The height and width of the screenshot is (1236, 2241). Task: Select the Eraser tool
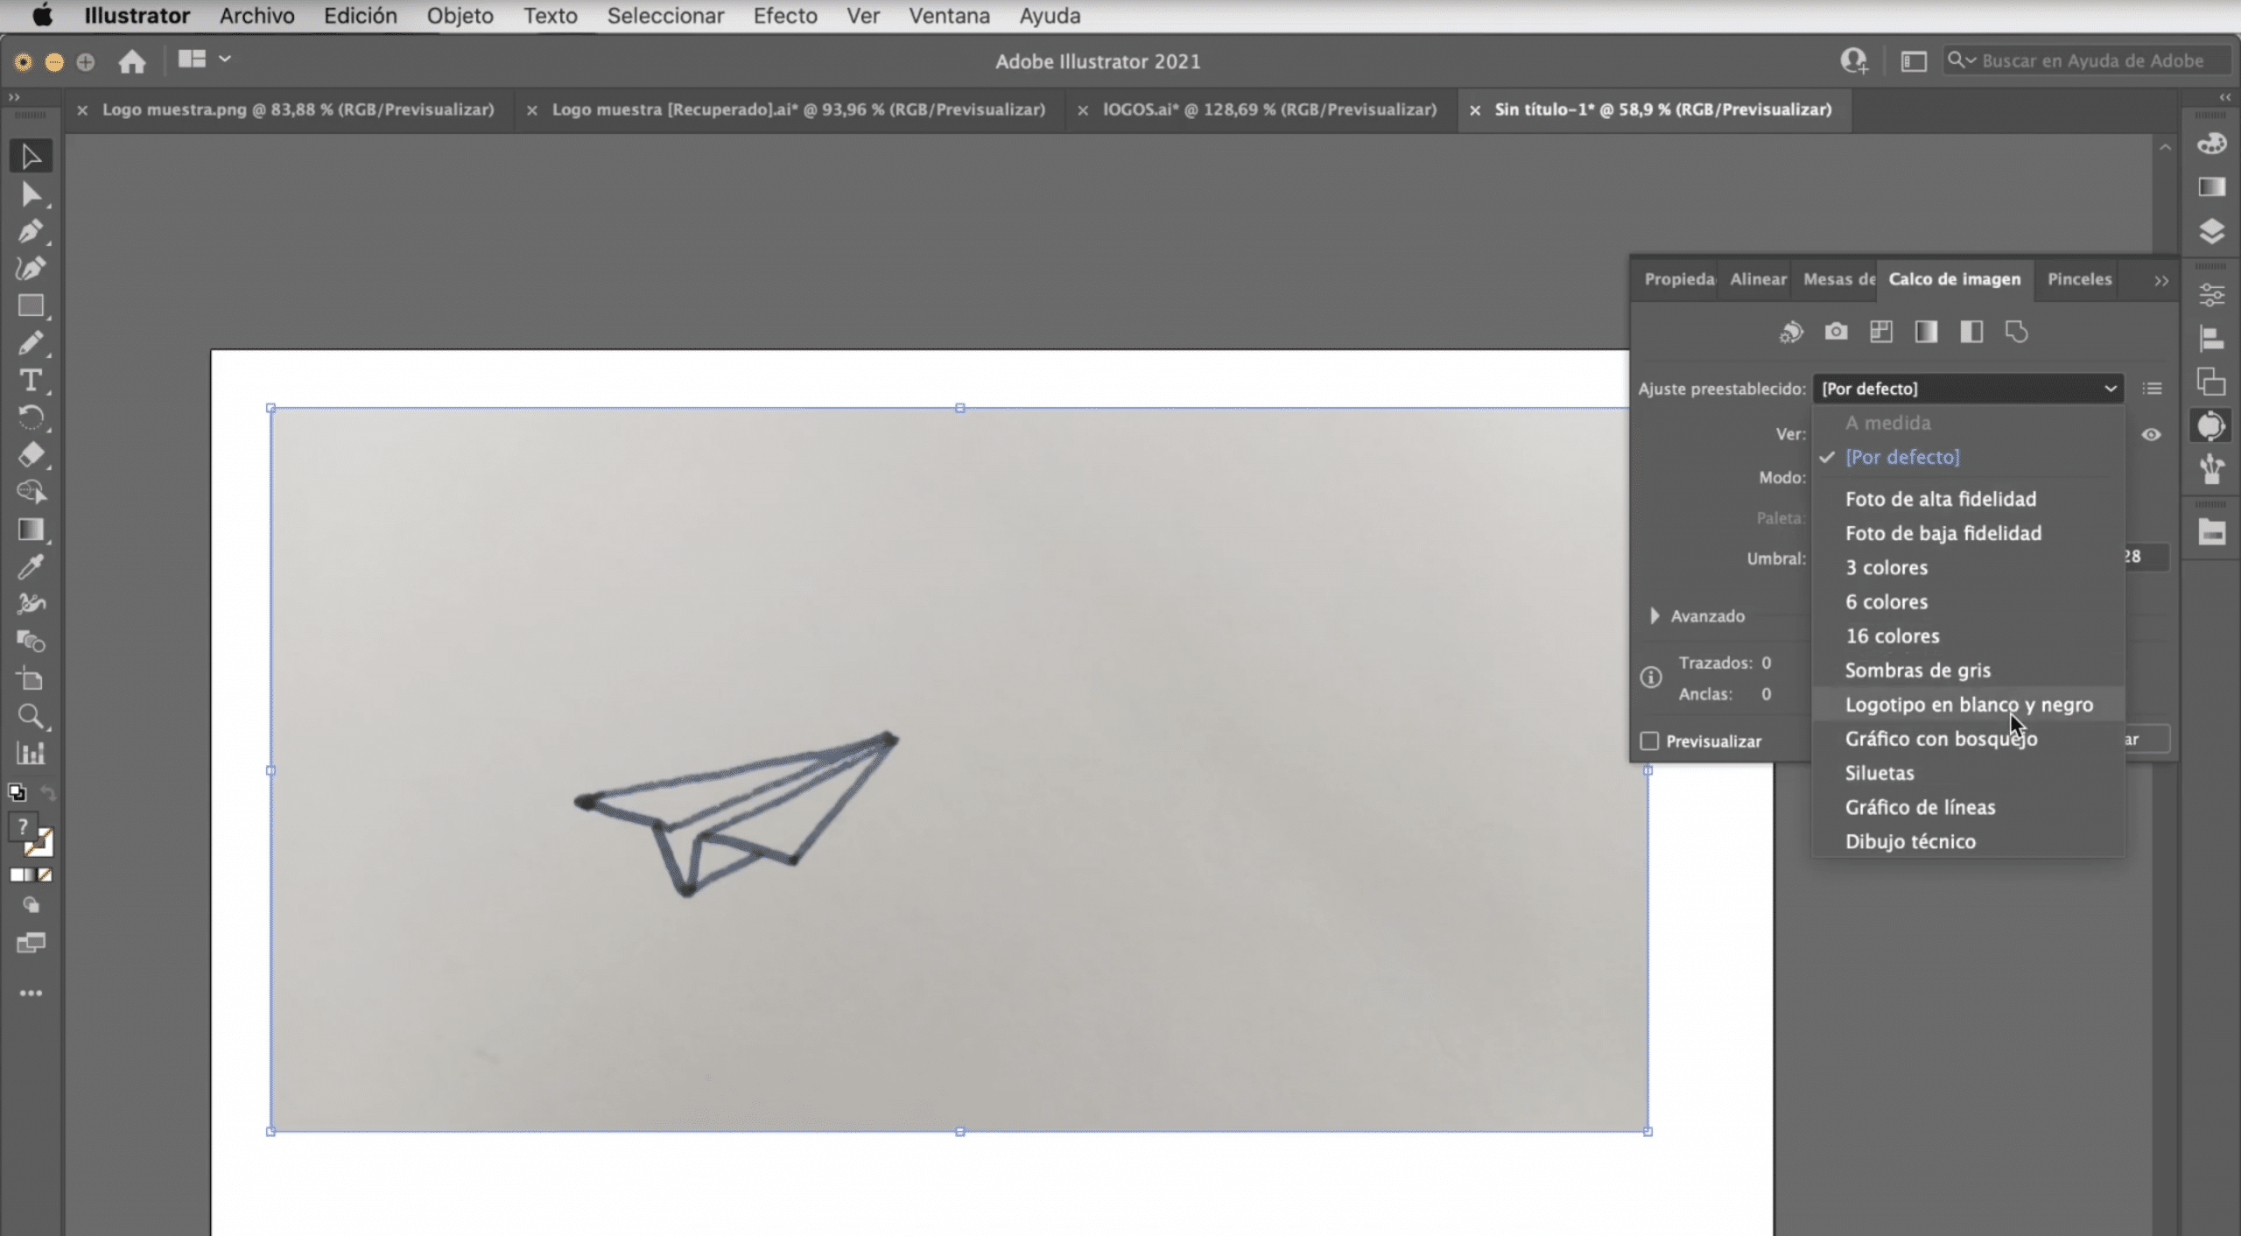31,454
